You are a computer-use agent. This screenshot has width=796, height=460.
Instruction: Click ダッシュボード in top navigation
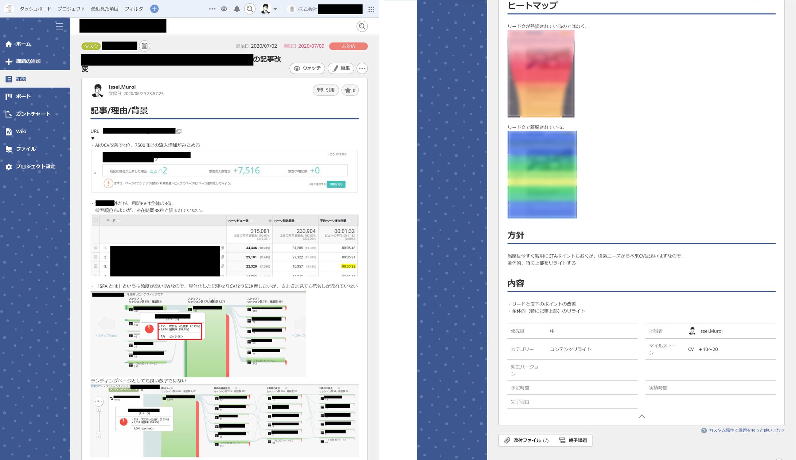(x=35, y=9)
